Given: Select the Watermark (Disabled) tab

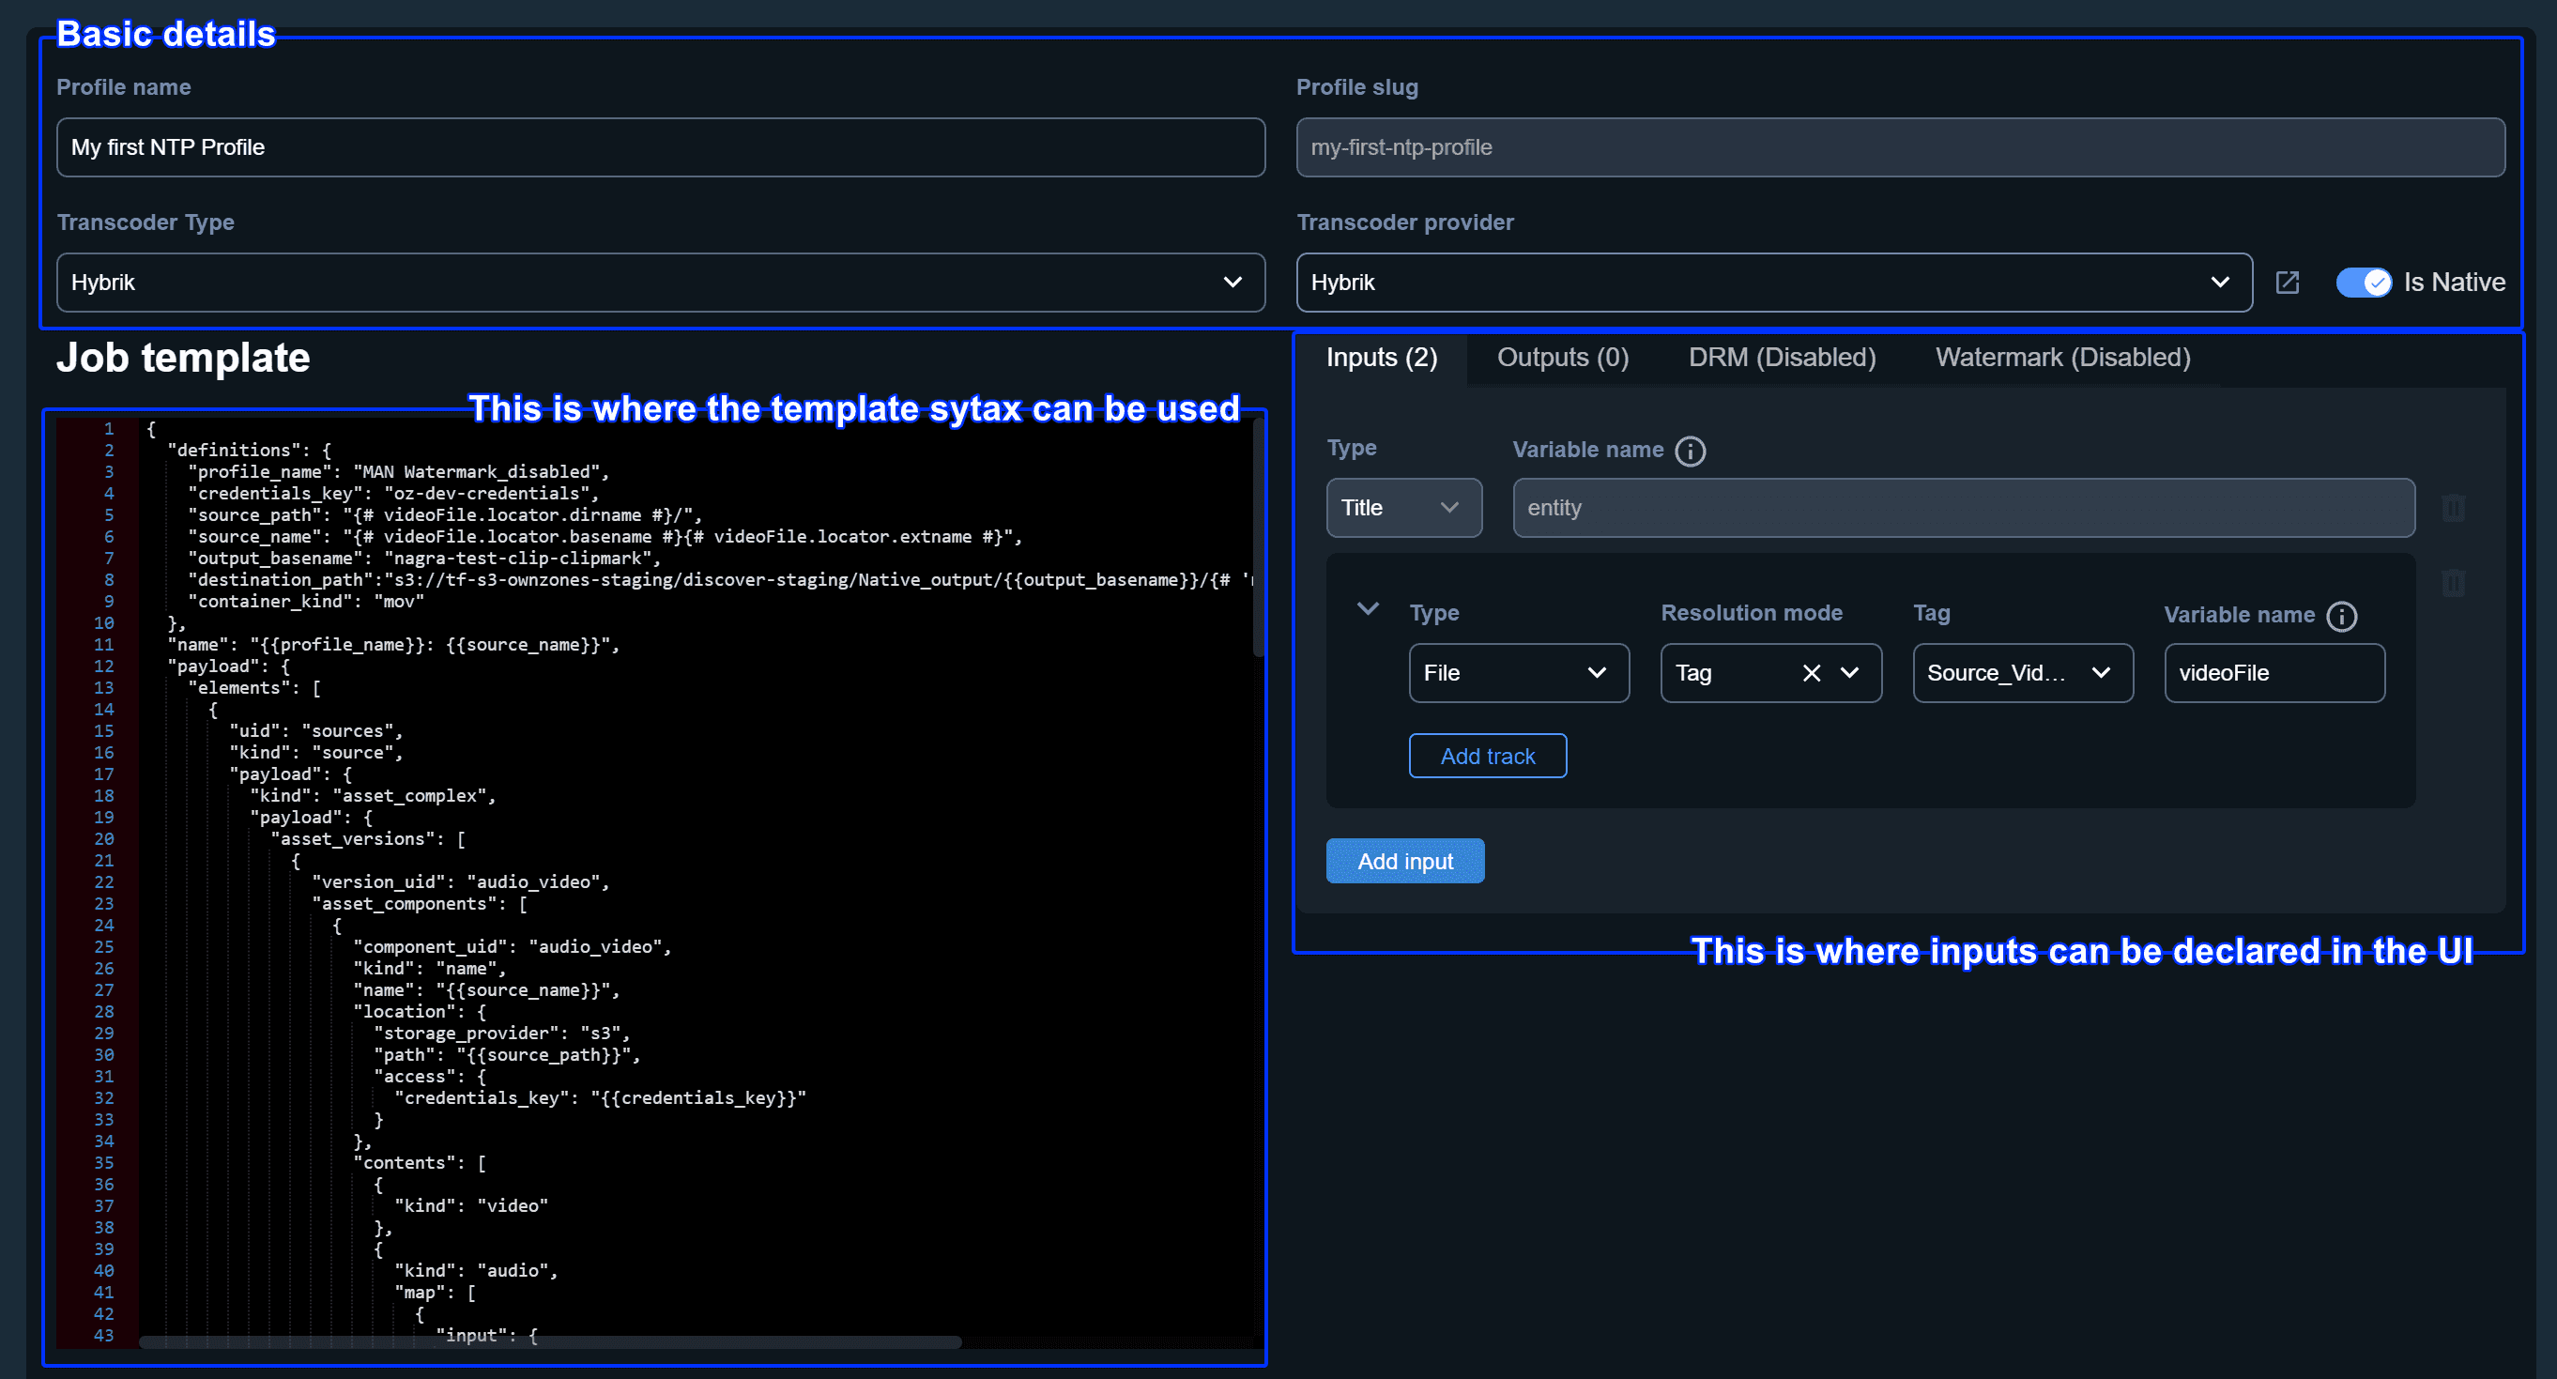Looking at the screenshot, I should coord(2062,358).
